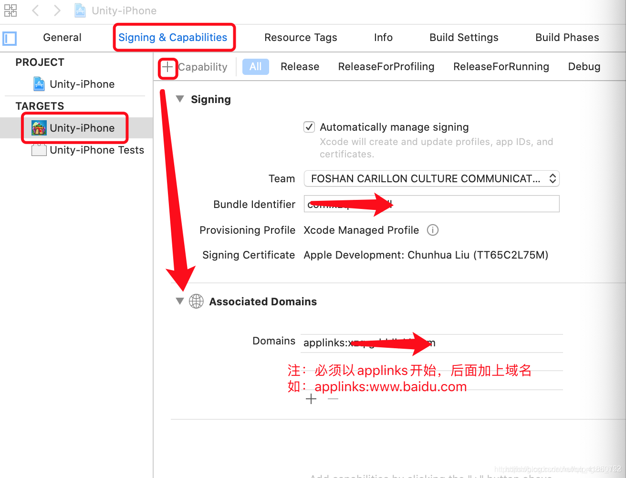Open the Team dropdown menu
626x478 pixels.
point(432,178)
